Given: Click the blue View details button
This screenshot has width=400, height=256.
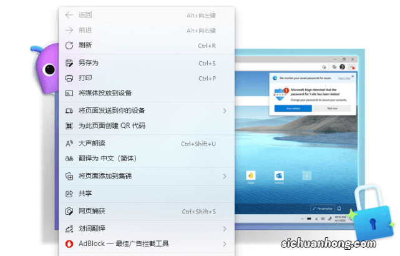Looking at the screenshot, I should 293,109.
